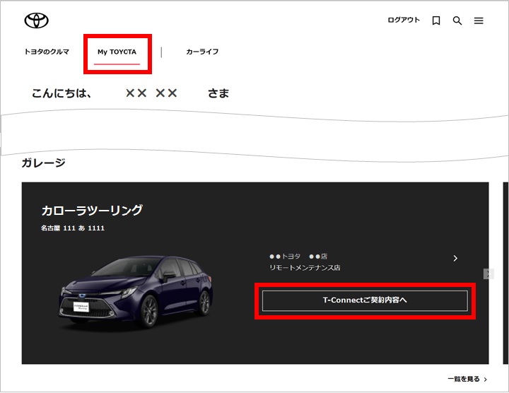
Task: Click the カローラツーリング vehicle name
Action: [92, 211]
